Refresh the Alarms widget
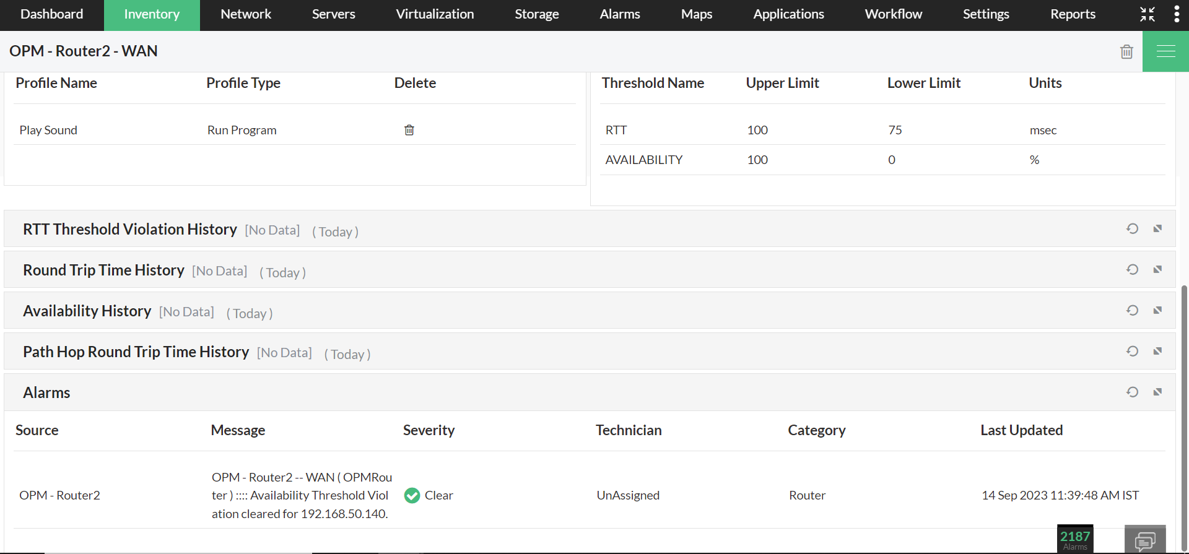 coord(1132,392)
